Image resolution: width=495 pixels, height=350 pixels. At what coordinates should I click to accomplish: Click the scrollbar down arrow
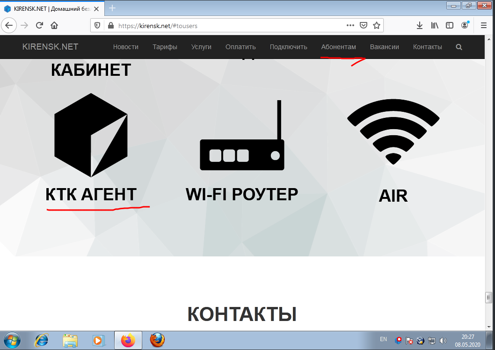pos(489,327)
